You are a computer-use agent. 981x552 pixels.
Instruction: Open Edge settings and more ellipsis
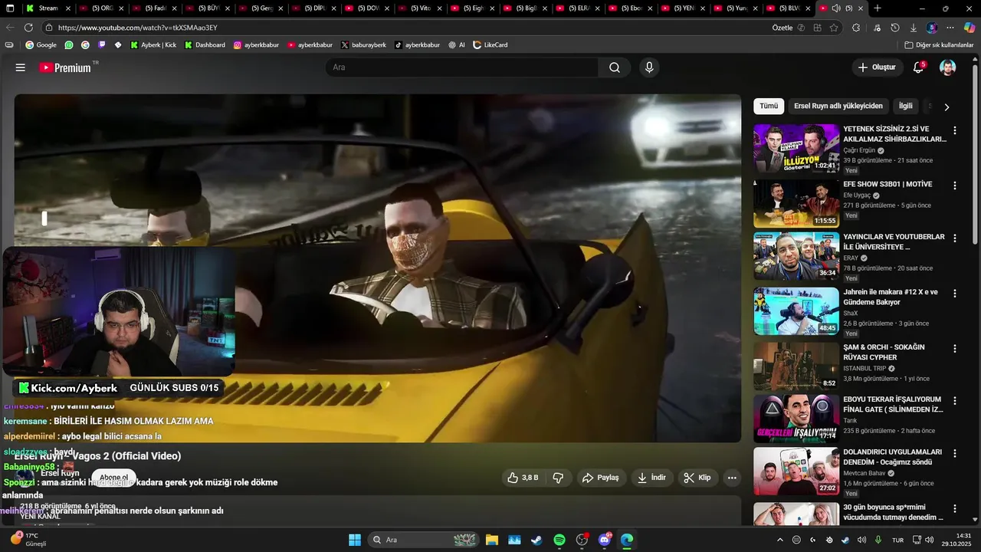coord(950,28)
